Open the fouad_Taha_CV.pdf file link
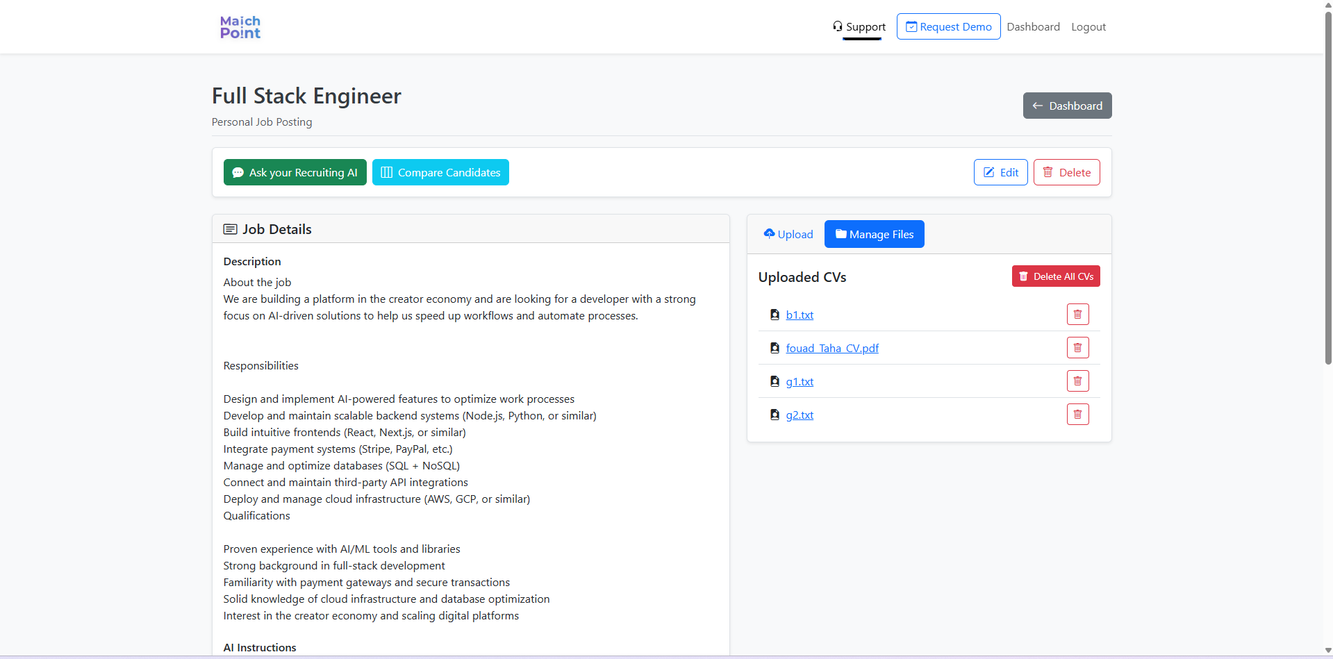The width and height of the screenshot is (1333, 659). tap(831, 348)
